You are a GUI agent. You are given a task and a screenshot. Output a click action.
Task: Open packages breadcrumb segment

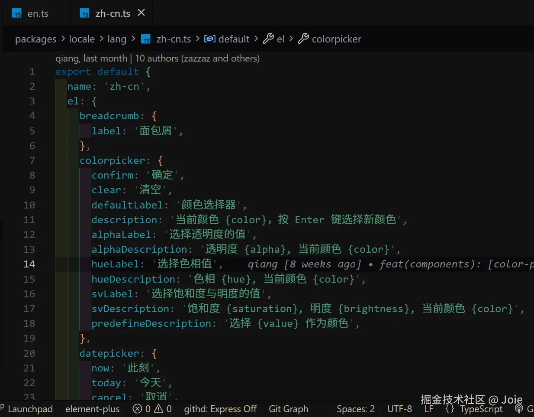tap(36, 39)
